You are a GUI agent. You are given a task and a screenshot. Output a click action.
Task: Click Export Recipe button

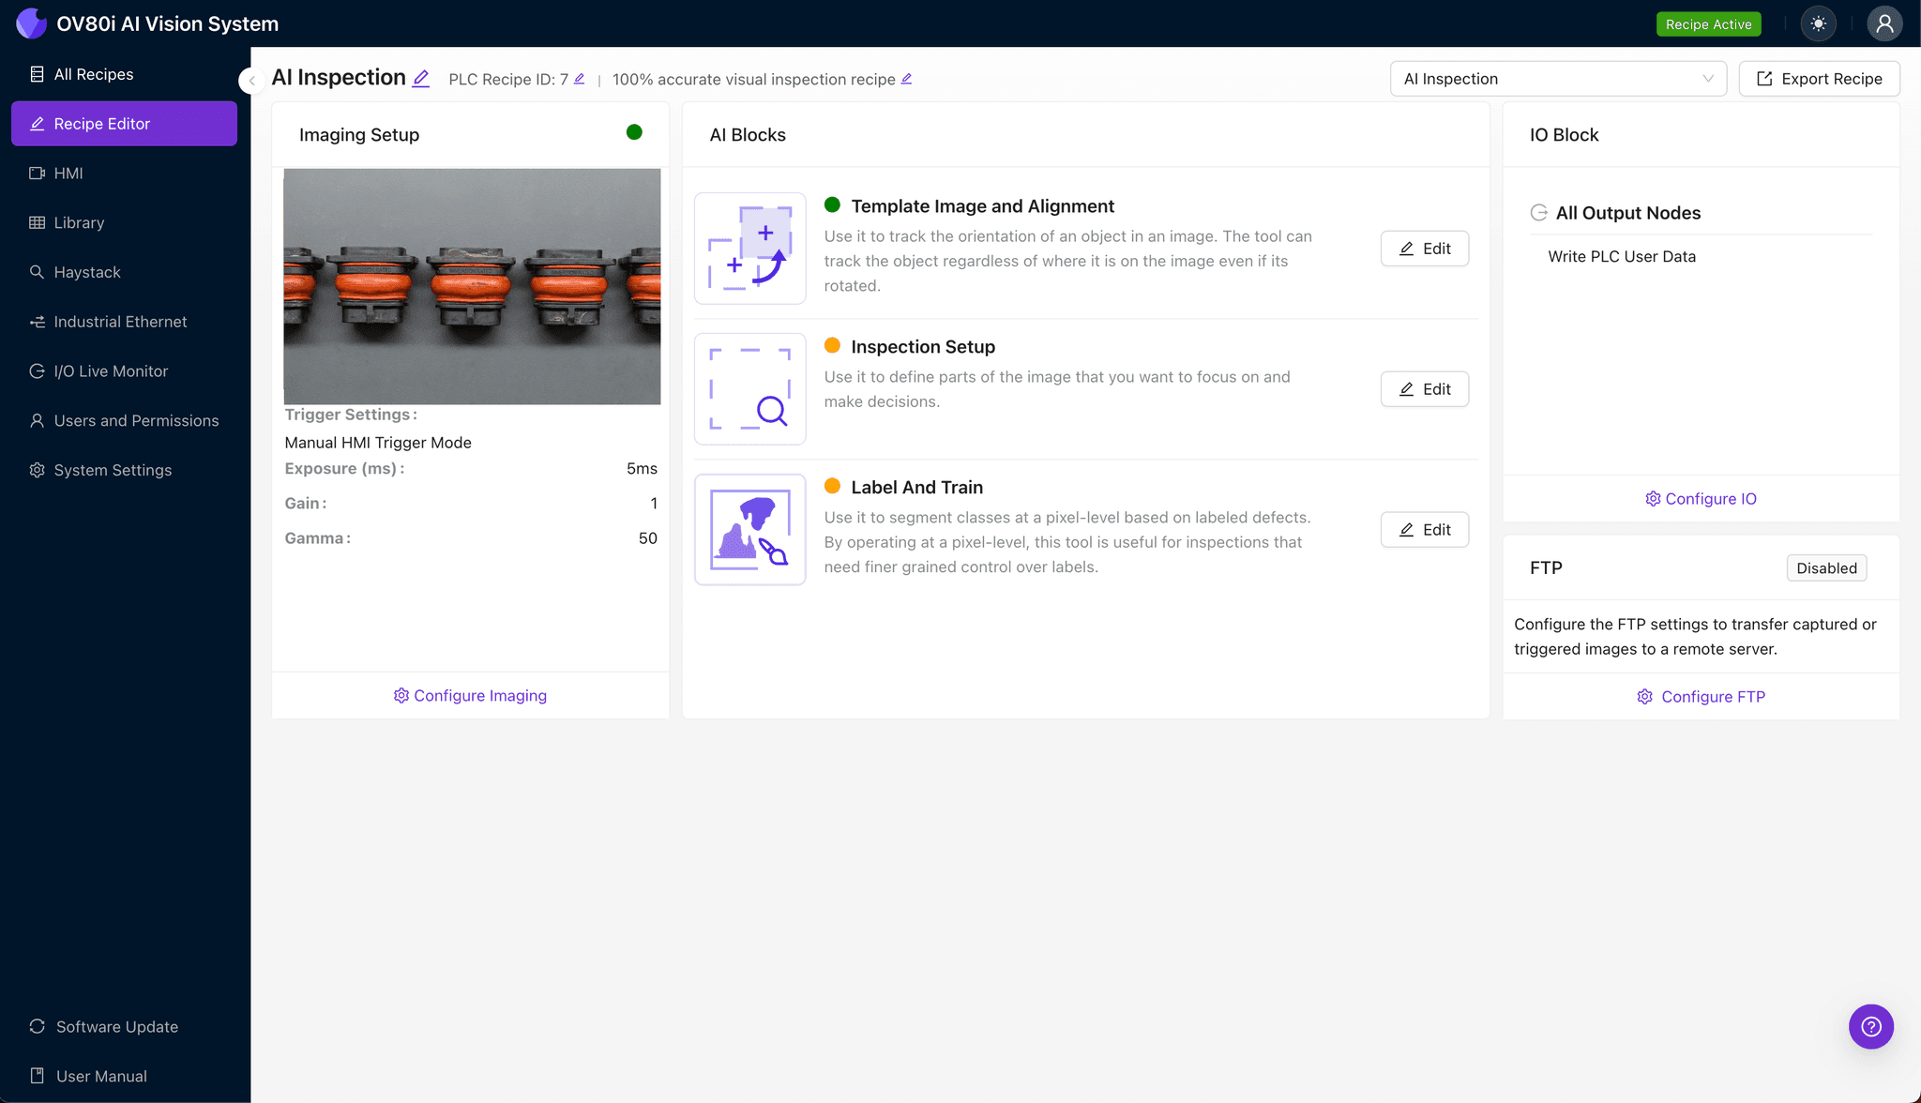pos(1819,79)
